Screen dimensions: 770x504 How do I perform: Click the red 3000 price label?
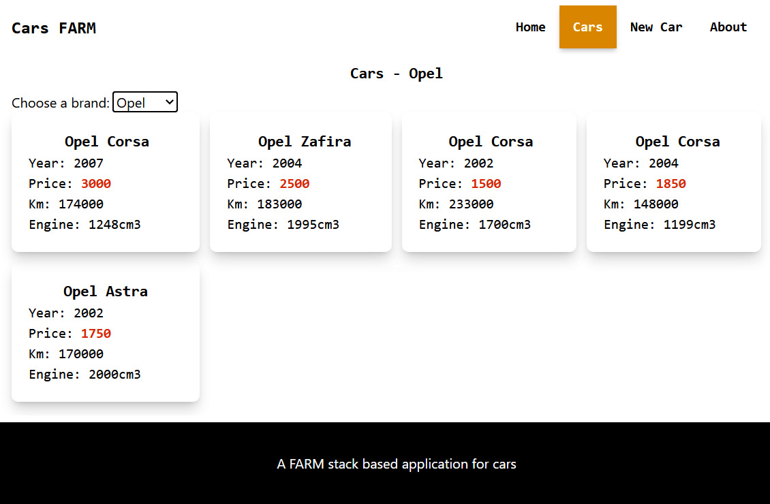click(96, 183)
